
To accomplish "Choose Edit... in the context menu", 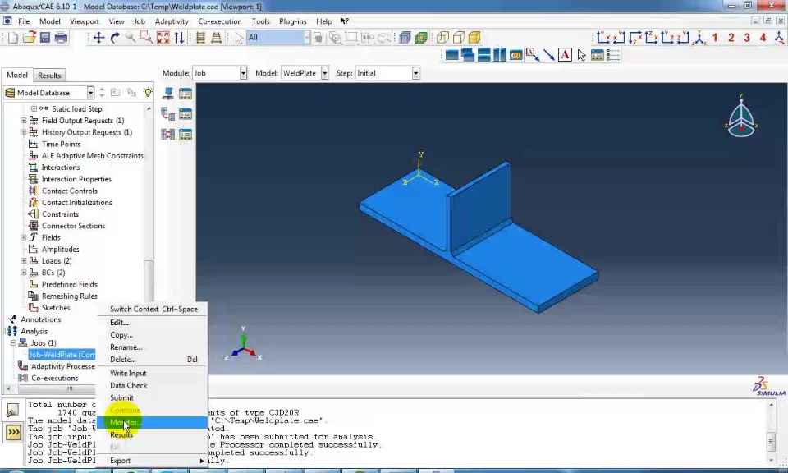I will coord(153,322).
